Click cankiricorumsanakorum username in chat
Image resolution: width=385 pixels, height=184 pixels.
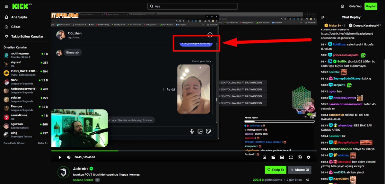click(345, 104)
